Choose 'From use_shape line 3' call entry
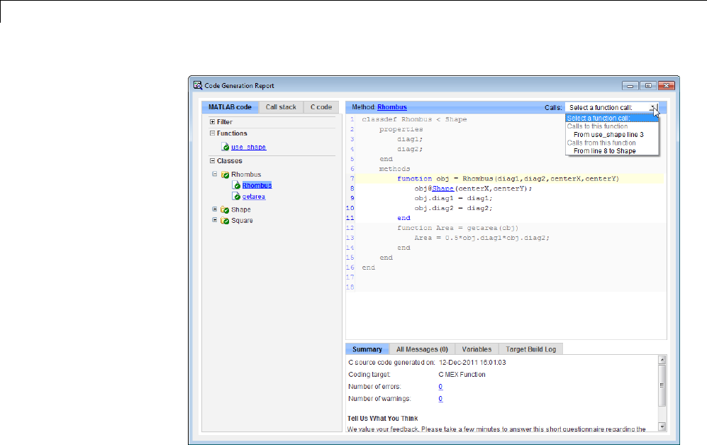 (608, 134)
